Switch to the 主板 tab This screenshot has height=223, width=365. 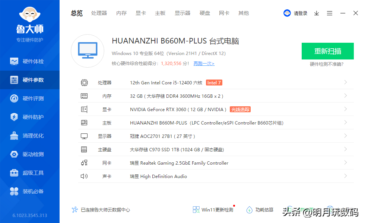coord(160,13)
